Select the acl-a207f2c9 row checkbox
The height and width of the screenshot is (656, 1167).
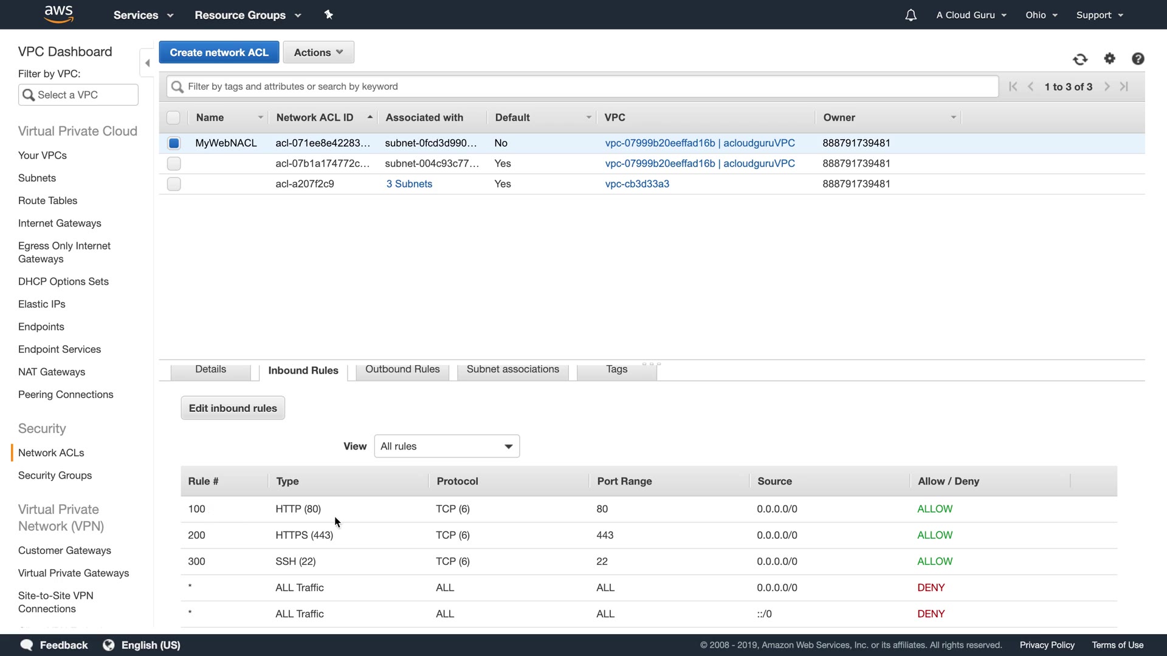(174, 184)
